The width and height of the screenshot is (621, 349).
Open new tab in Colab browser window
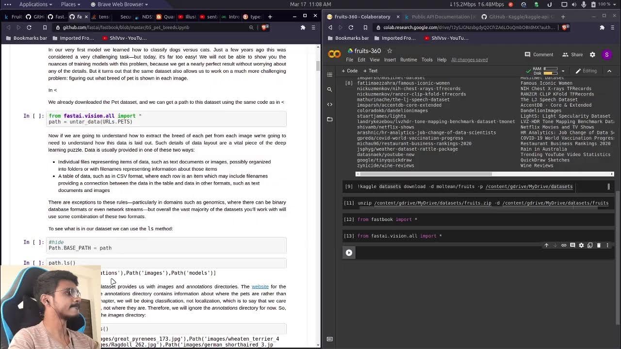click(563, 16)
